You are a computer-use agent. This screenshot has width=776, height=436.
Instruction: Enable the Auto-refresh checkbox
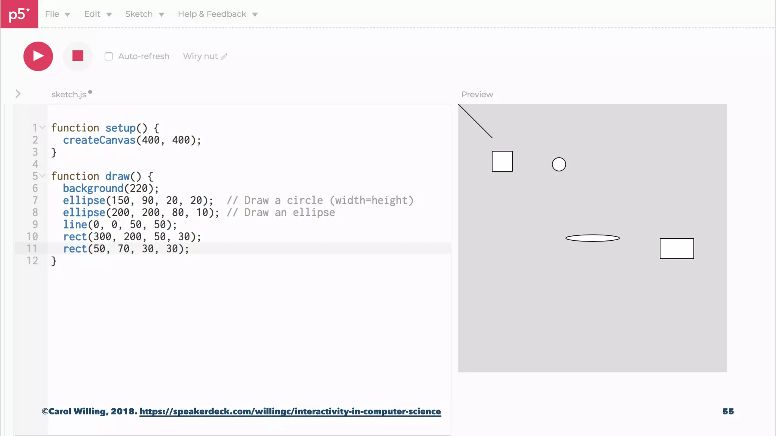(x=109, y=56)
